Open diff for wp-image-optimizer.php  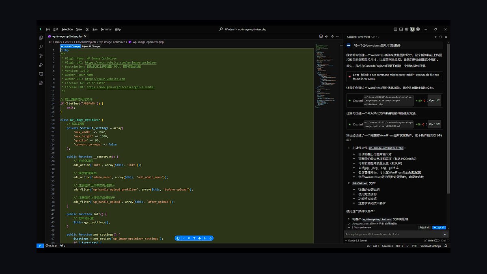[x=434, y=100]
